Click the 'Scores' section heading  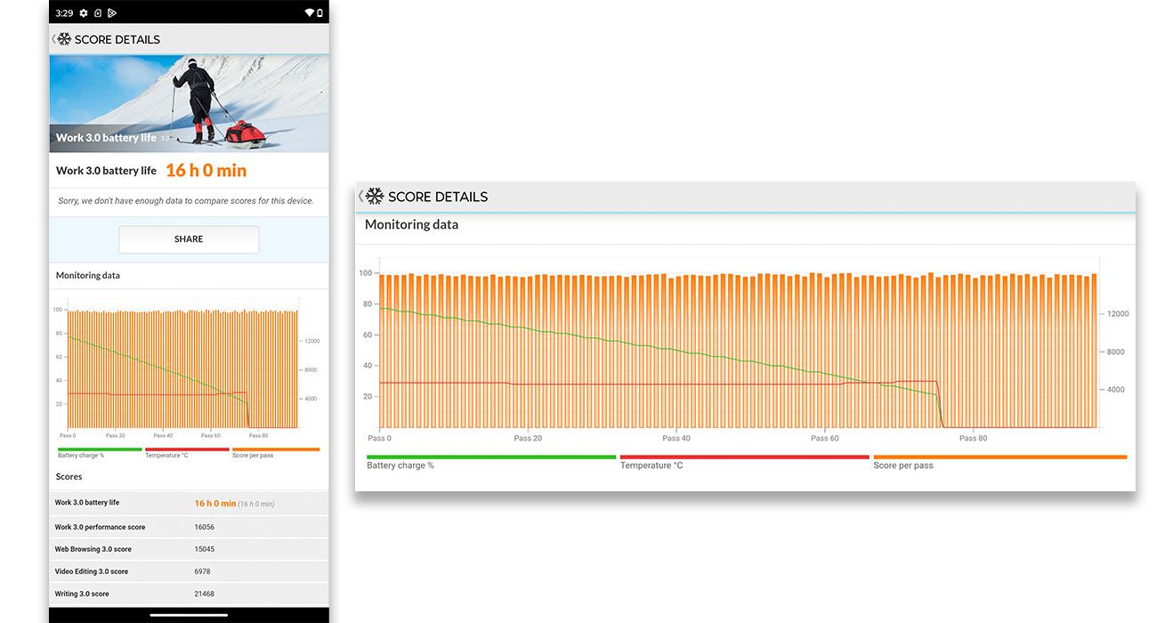69,477
